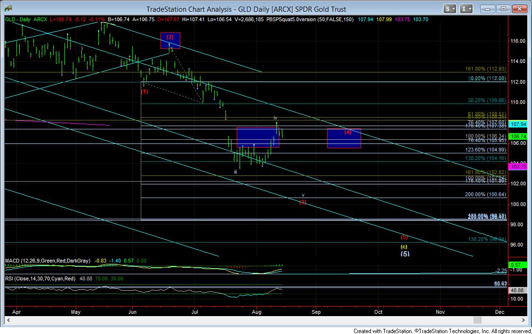The image size is (532, 334).
Task: Click the 116.00 price axis value
Action: coord(518,41)
